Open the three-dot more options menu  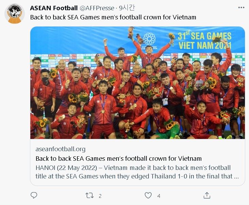point(241,7)
